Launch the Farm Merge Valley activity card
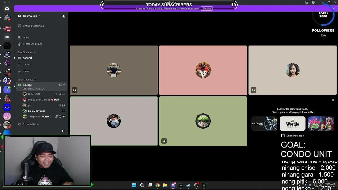Screen dimensions: 338x190 (321, 124)
